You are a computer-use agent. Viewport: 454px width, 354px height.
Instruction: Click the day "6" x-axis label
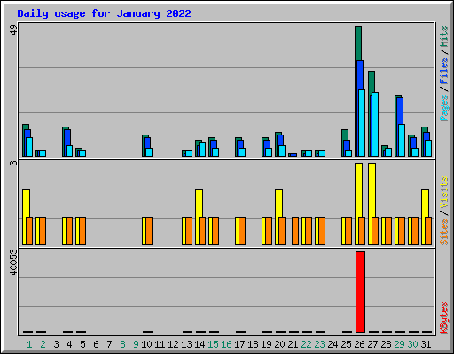click(x=96, y=344)
